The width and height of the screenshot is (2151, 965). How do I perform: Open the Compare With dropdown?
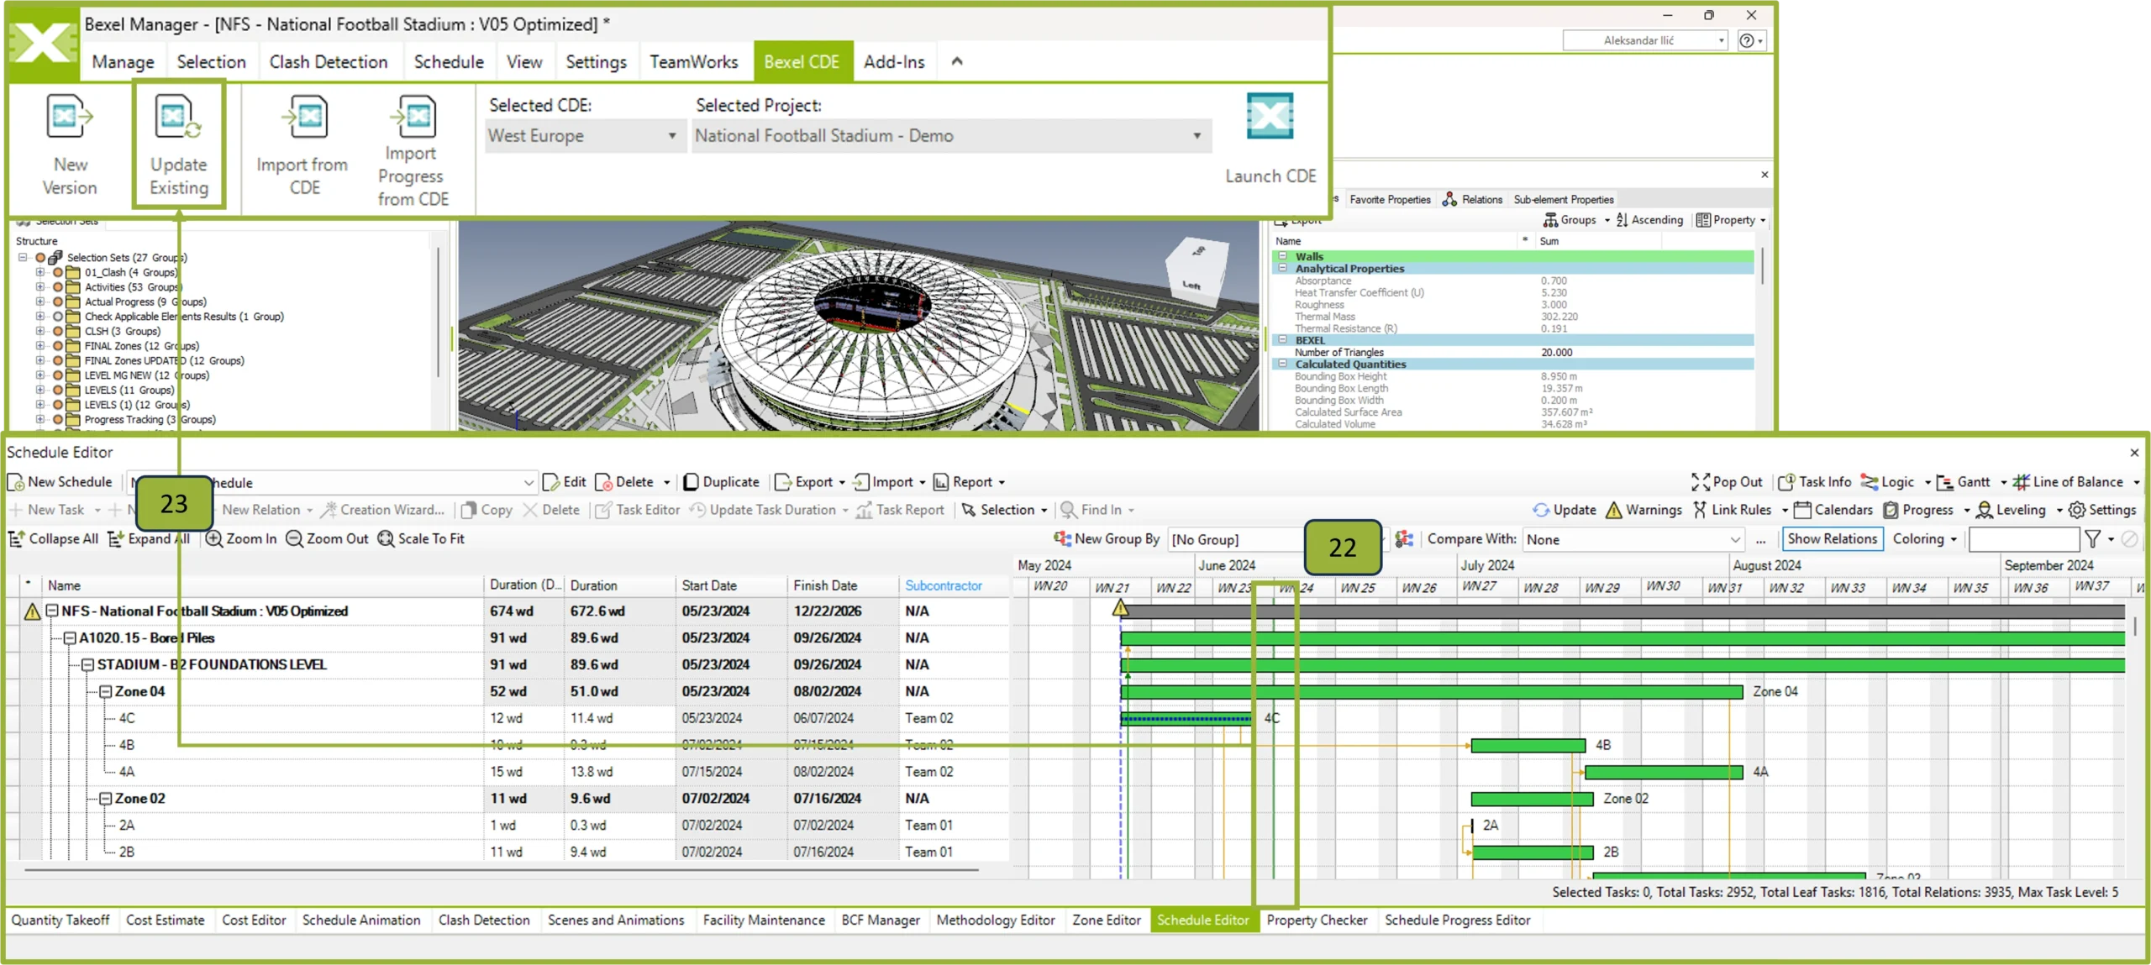1633,540
